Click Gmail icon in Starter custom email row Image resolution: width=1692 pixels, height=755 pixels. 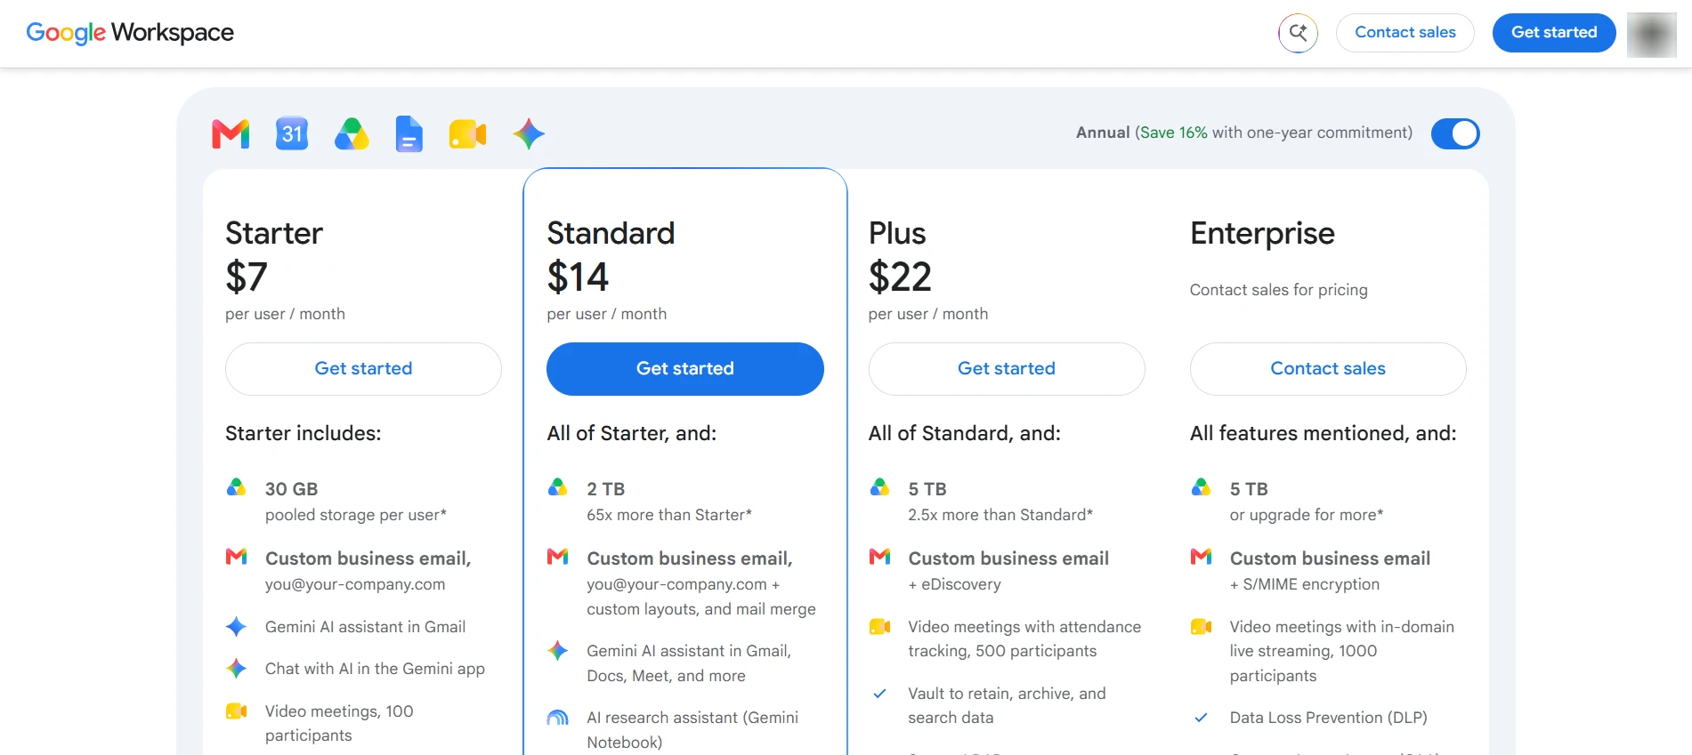point(236,557)
